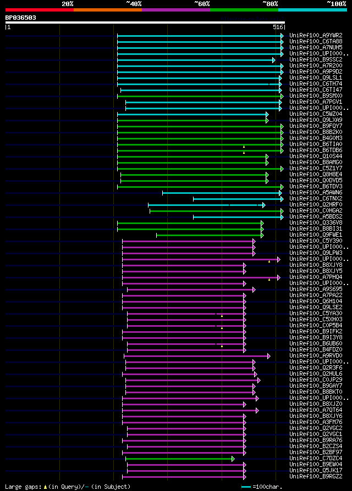This screenshot has width=352, height=491.
Task: Select the UniRef100_A7PGV1 hit label
Action: 316,102
